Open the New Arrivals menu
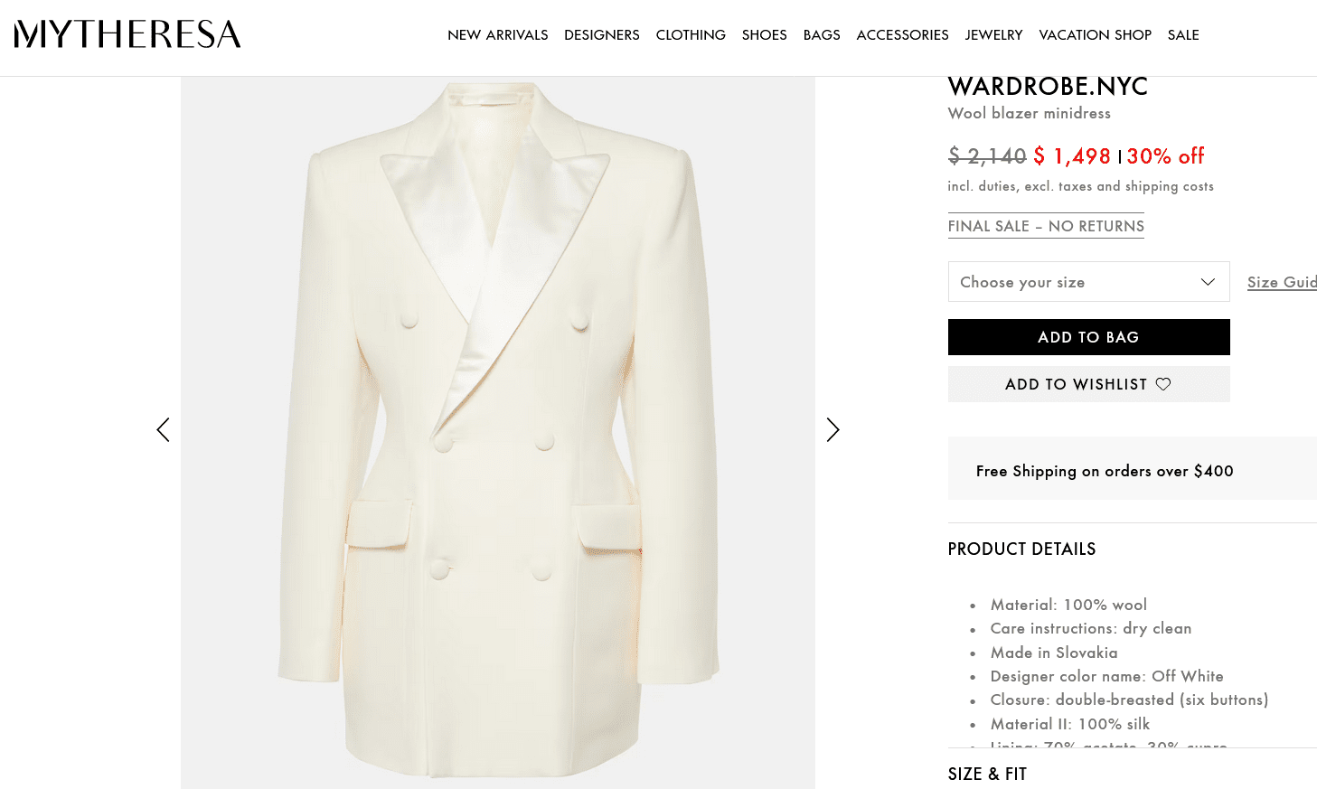Screen dimensions: 1317x789 click(x=497, y=35)
